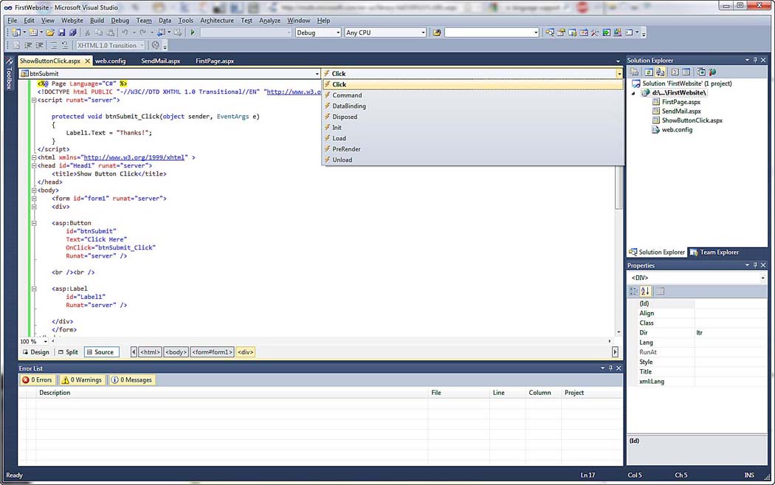
Task: Click the Check Accessibility icon
Action: pos(156,46)
